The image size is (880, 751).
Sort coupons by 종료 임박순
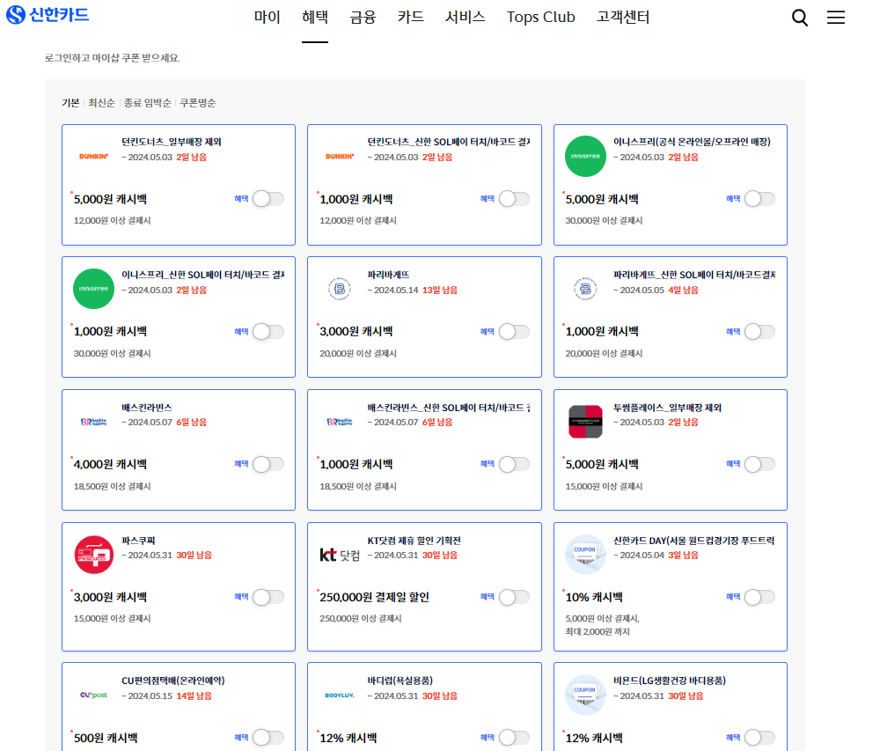tap(148, 103)
